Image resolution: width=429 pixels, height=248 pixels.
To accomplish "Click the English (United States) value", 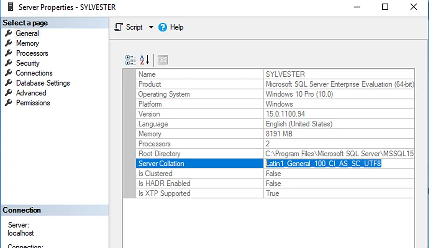I will tap(299, 124).
